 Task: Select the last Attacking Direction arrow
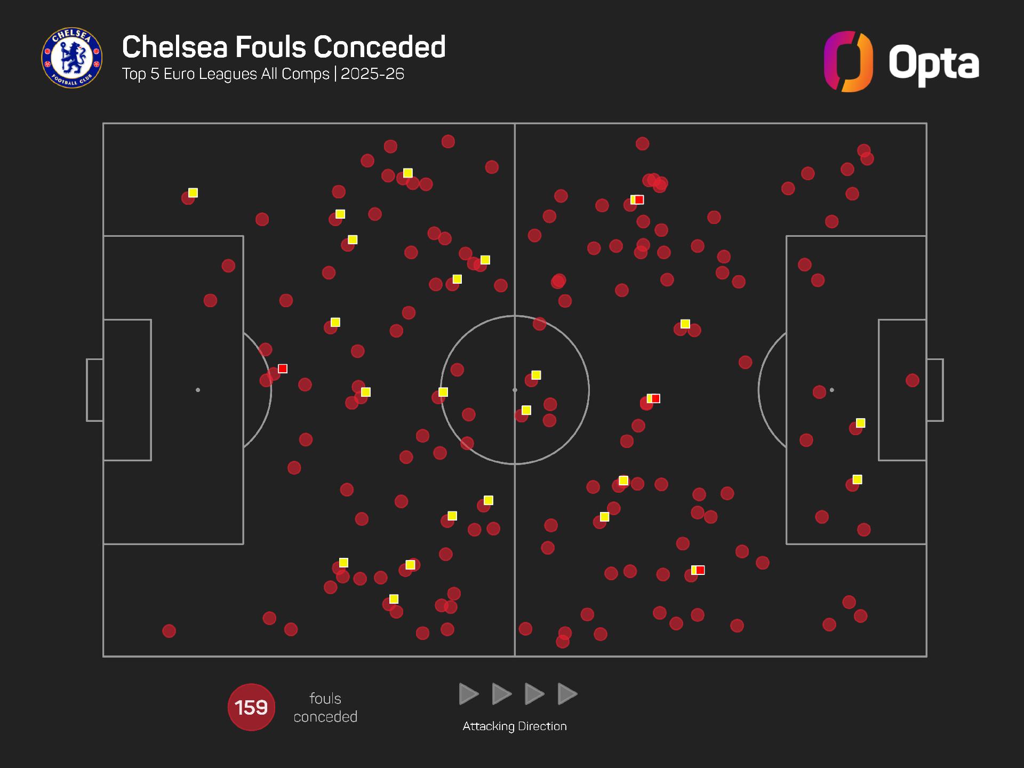[x=567, y=694]
